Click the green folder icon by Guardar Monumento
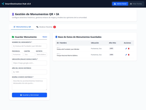The image size is (146, 110). coord(13,37)
